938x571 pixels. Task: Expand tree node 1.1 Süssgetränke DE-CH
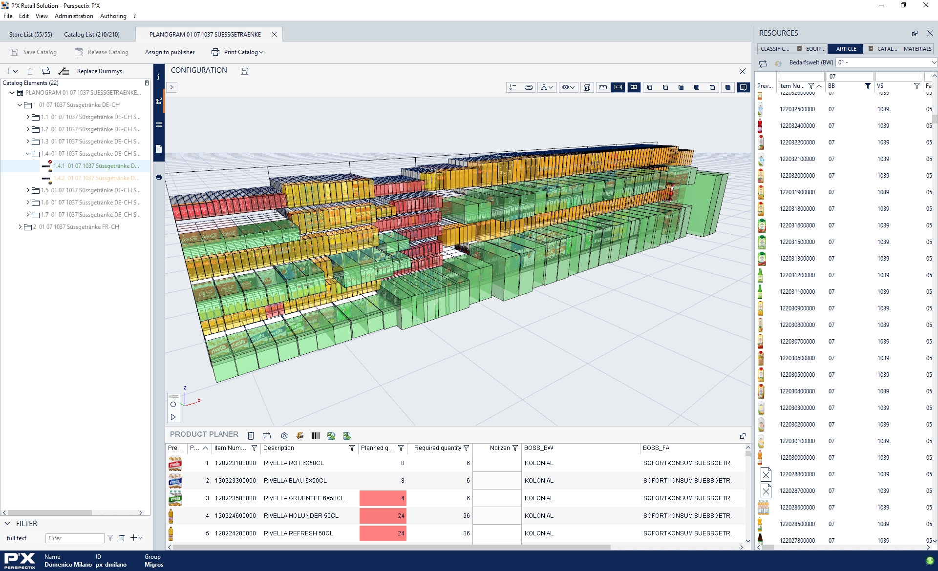(x=28, y=117)
